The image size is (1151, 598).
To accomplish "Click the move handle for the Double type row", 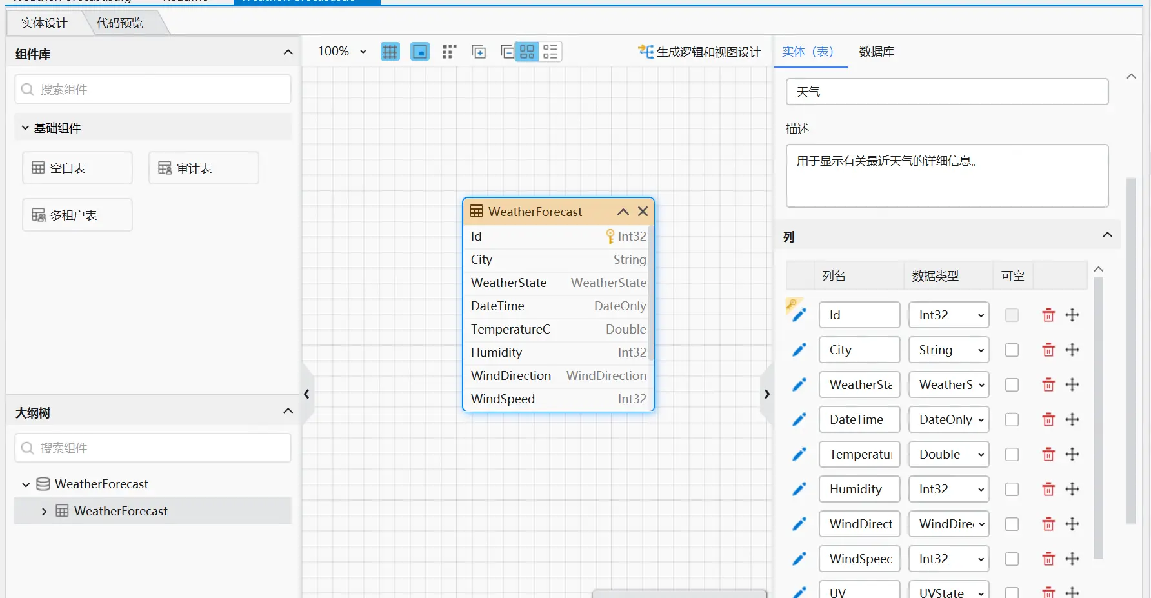I will tap(1072, 454).
